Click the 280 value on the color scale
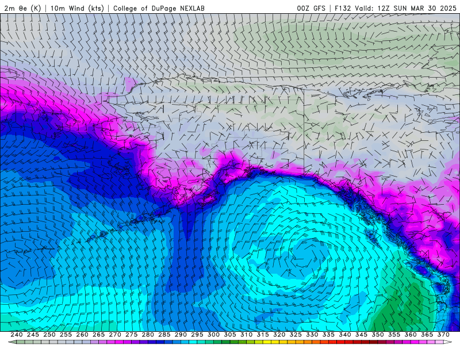Screen dimensions: 460x345 pos(148,335)
